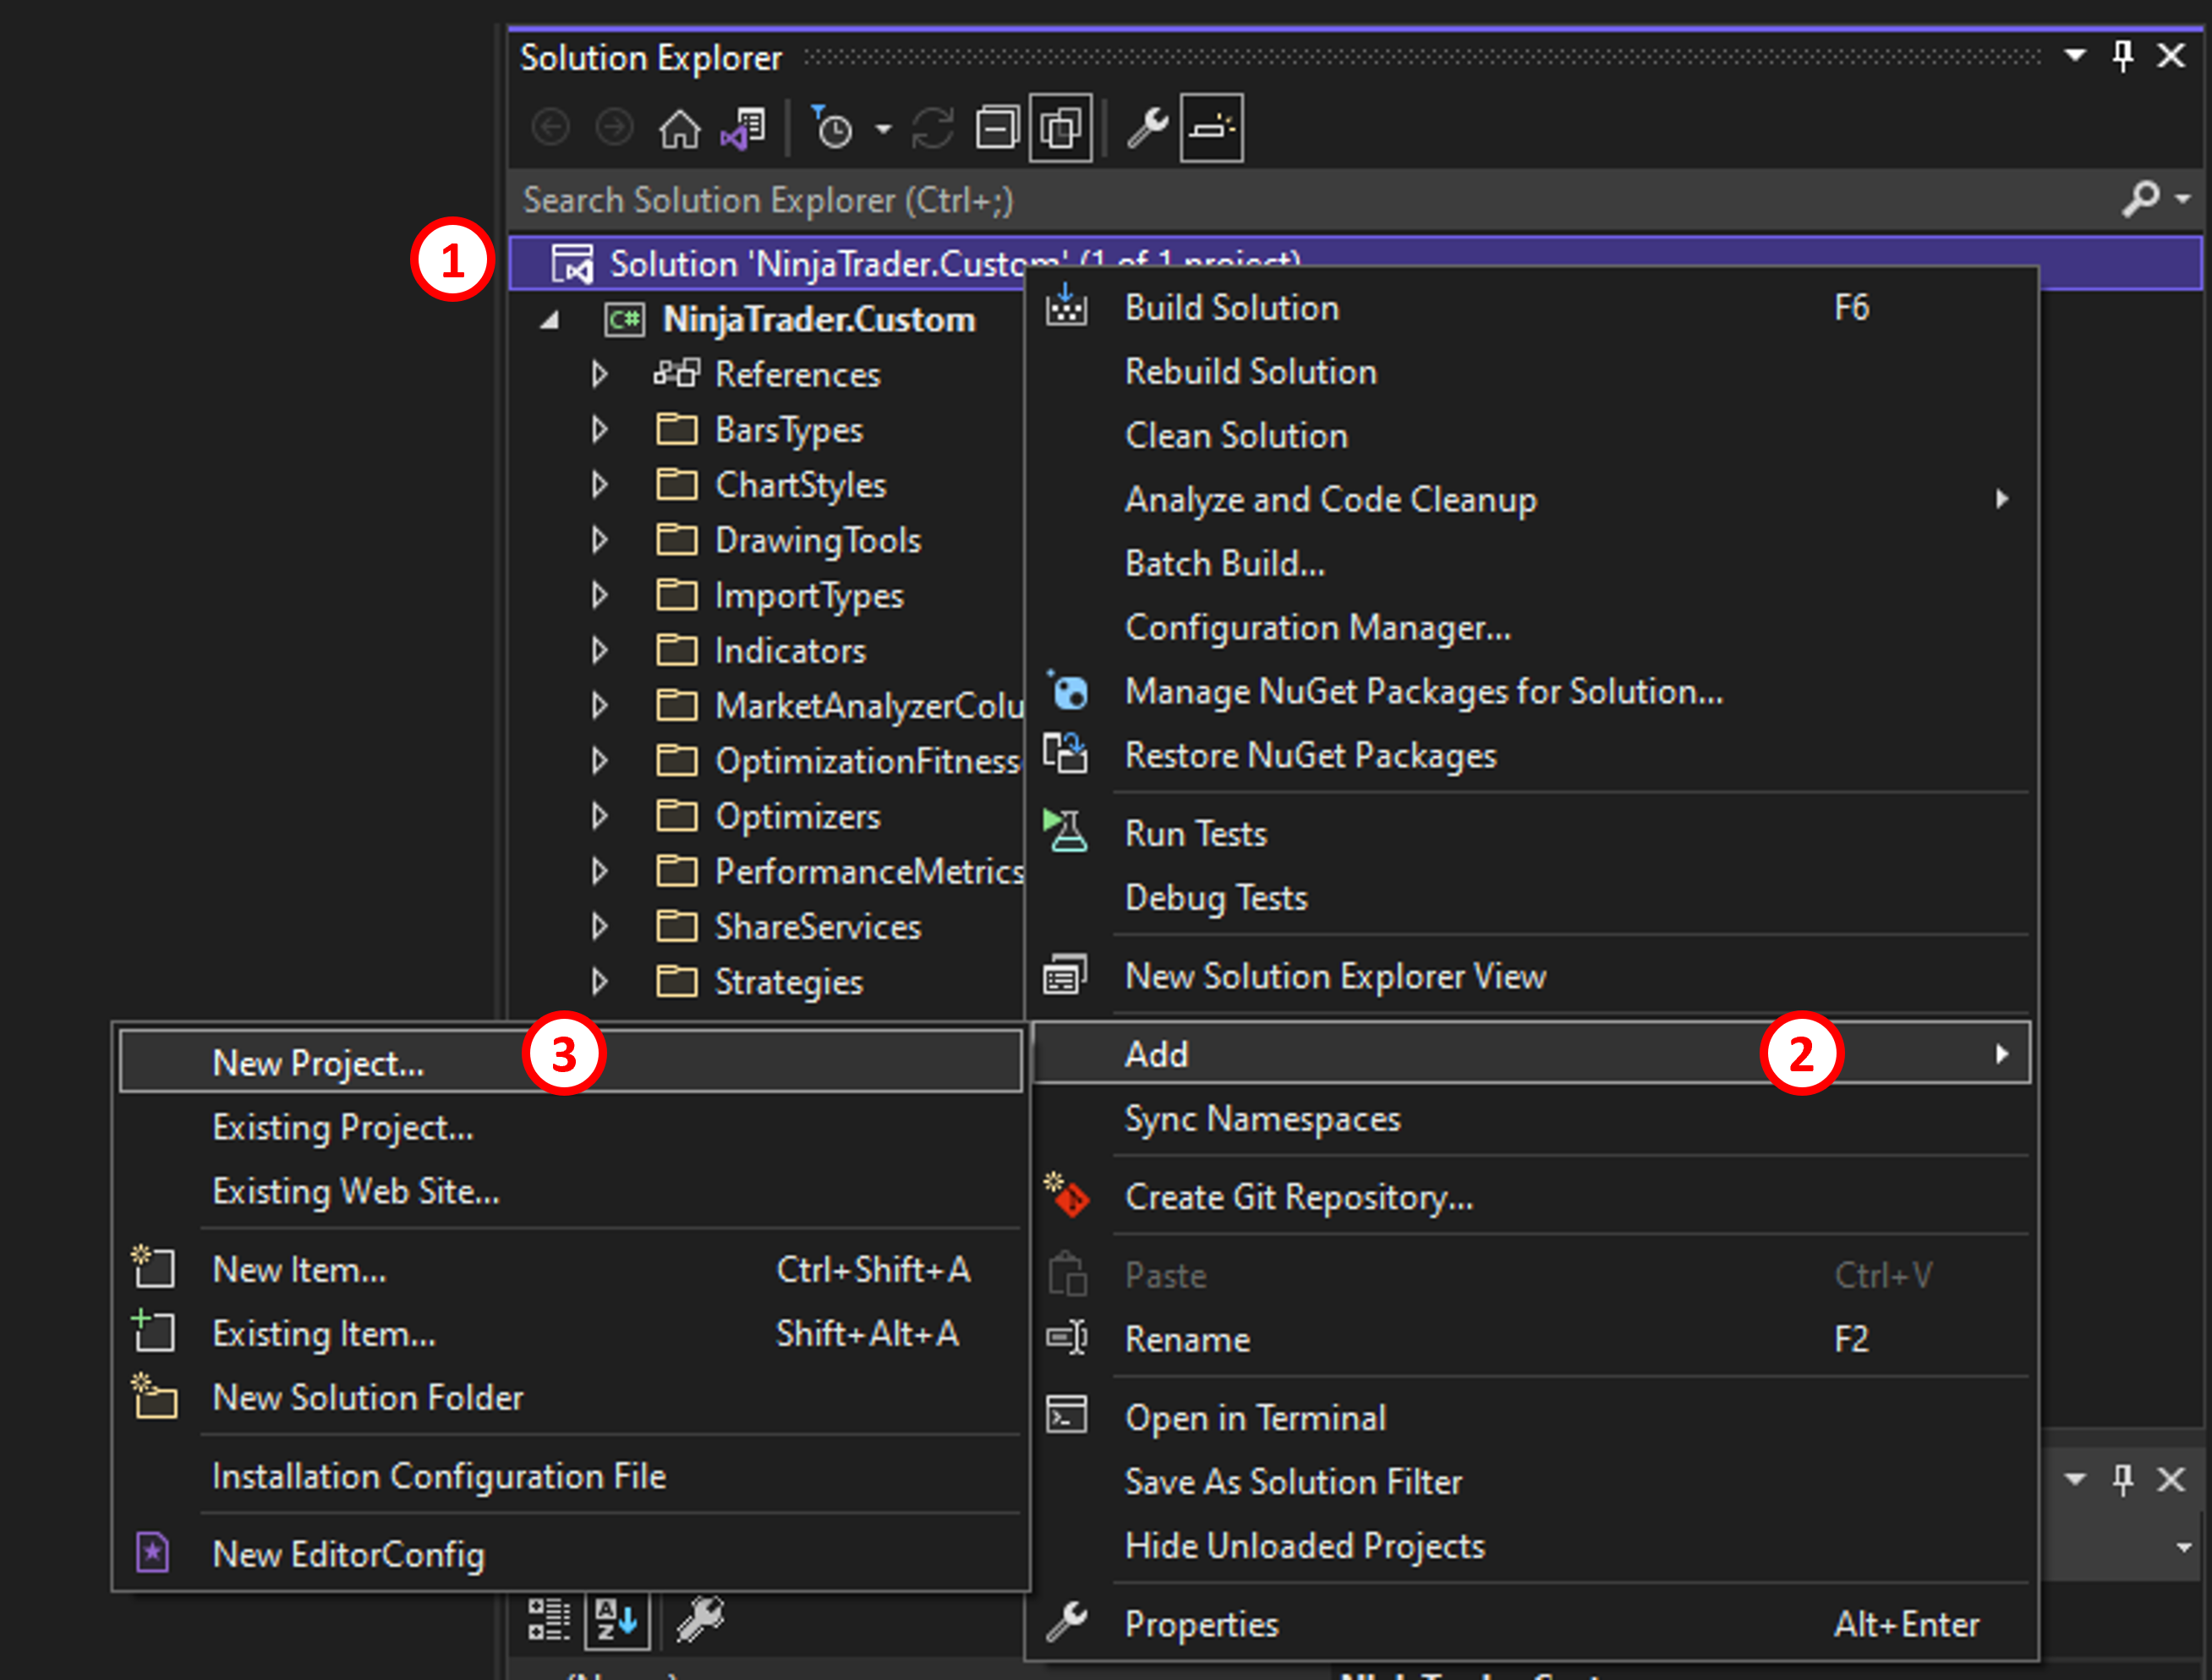Open Properties via the wrench toolbar icon
Viewport: 2212px width, 1680px height.
click(x=1148, y=128)
